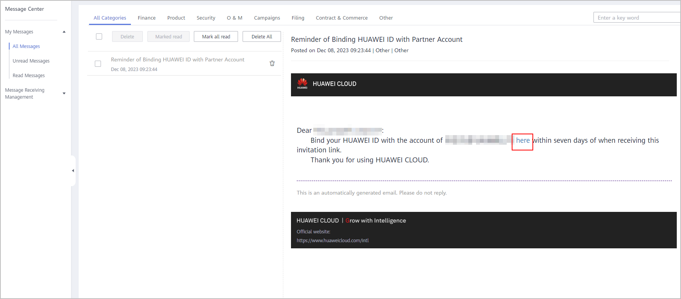
Task: Select Read Messages in the sidebar
Action: click(29, 75)
